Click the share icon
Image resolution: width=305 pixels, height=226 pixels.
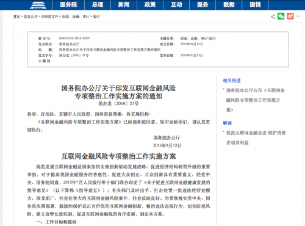(x=273, y=16)
